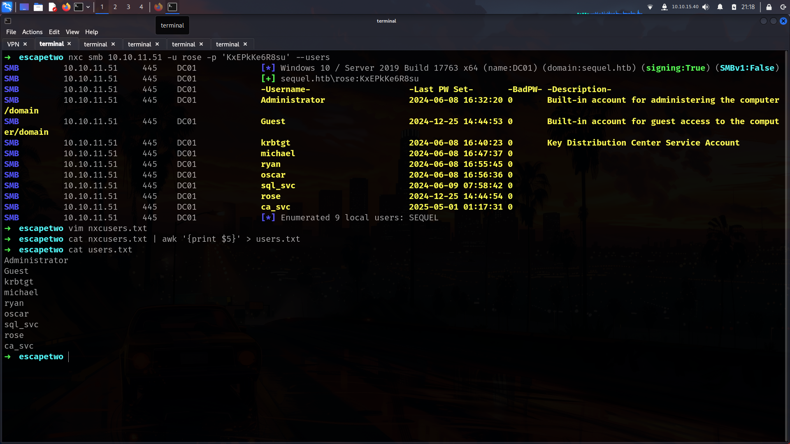The image size is (790, 444).
Task: Launch the text editor panel icon
Action: point(52,7)
